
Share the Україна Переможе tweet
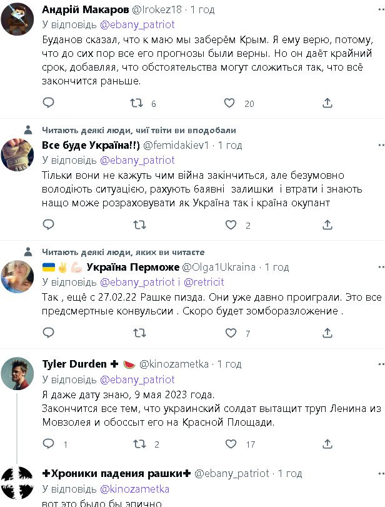point(326,333)
